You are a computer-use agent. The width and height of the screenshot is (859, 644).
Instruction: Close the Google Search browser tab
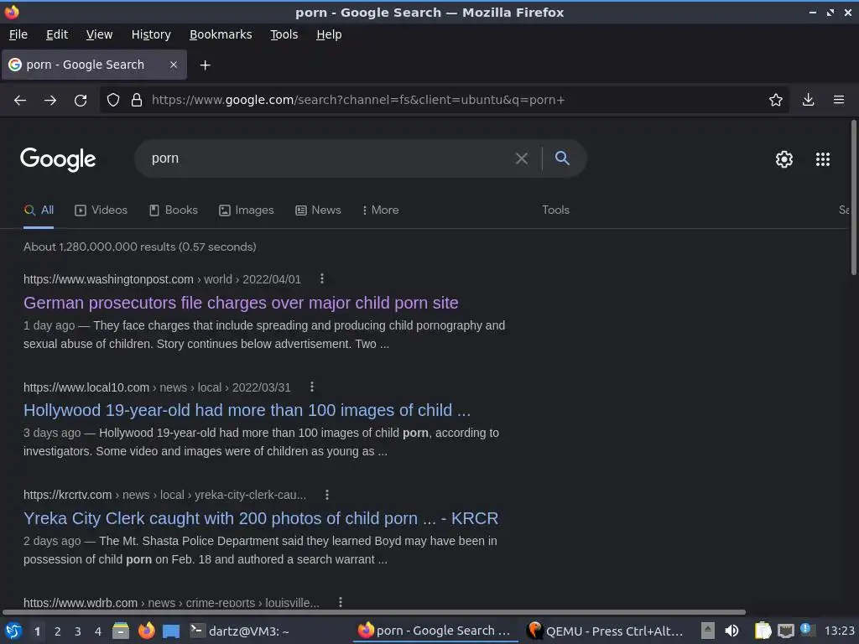(x=174, y=65)
